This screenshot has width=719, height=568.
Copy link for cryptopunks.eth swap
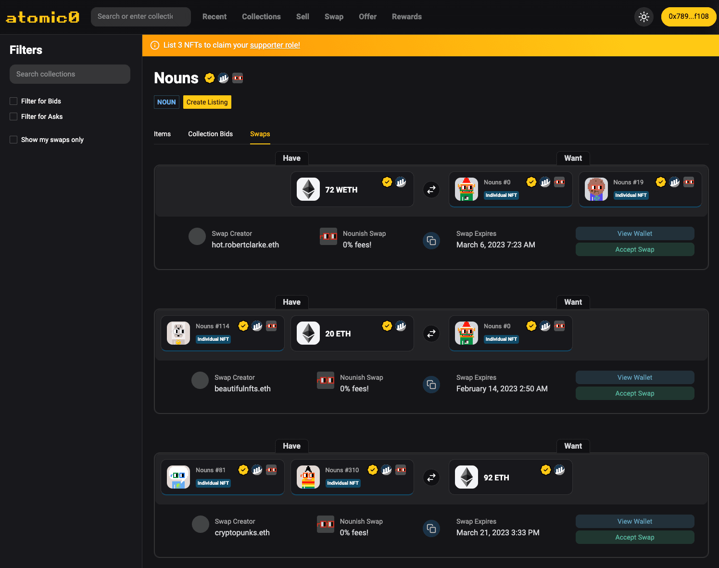pos(431,529)
